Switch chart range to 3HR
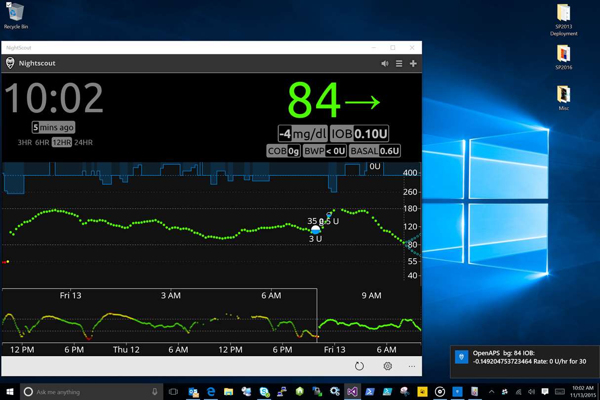Viewport: 600px width, 400px height. point(25,142)
